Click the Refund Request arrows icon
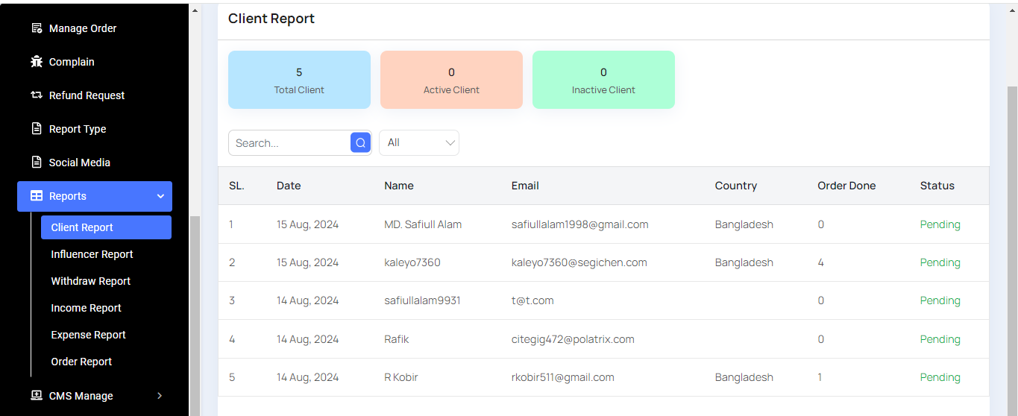The width and height of the screenshot is (1018, 416). (x=37, y=95)
